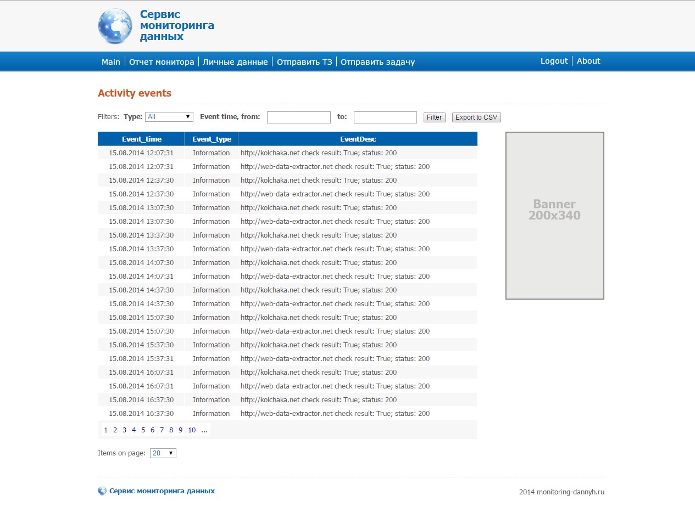Viewport: 695px width, 507px height.
Task: Select kolchaka.net description at 13:07:30
Action: point(319,208)
